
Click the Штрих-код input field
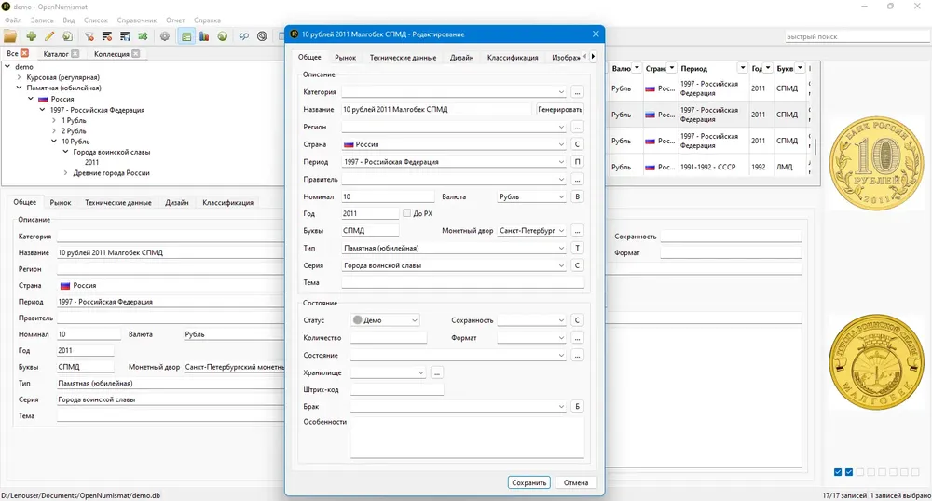point(397,390)
